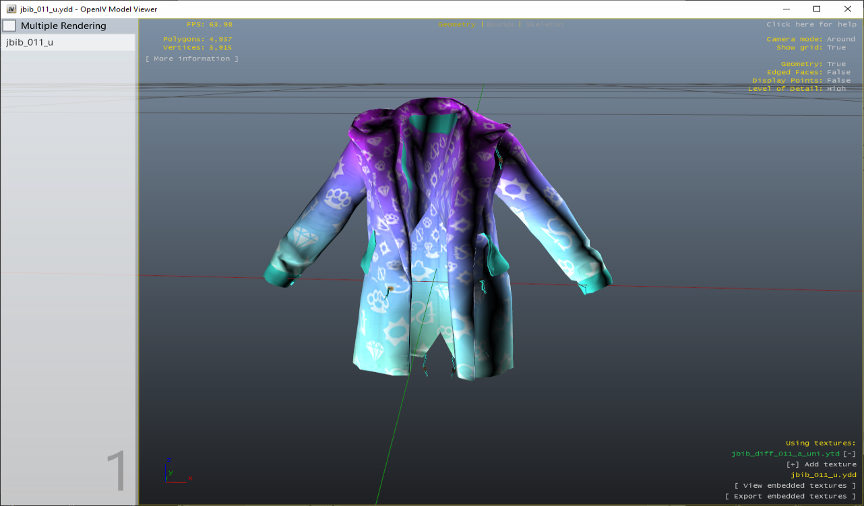The width and height of the screenshot is (864, 506).
Task: Switch to the Skeleton view tab
Action: (x=543, y=24)
